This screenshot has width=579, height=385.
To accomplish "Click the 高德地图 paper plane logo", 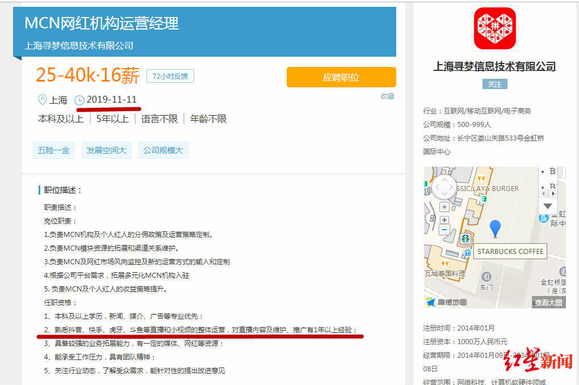I will coord(430,302).
